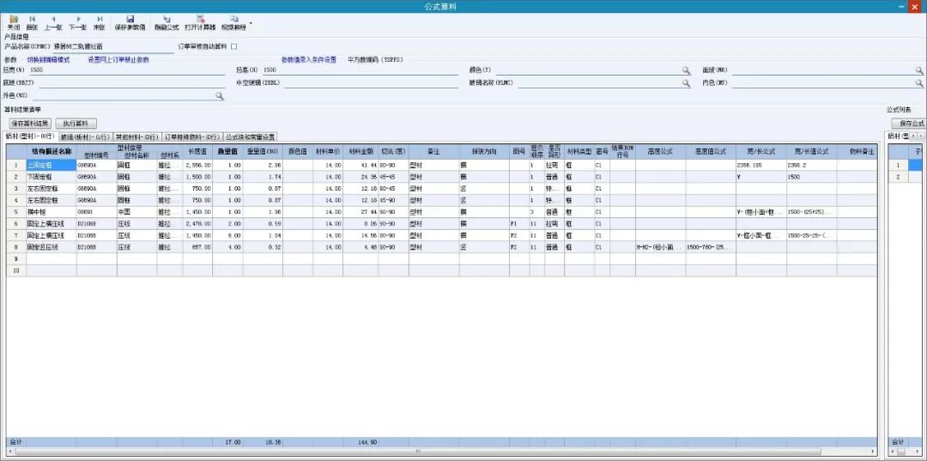Image resolution: width=927 pixels, height=461 pixels.
Task: Click the 底玻(DBJJ) input field
Action: click(132, 83)
